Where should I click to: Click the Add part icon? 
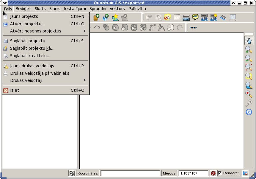[x=125, y=27]
